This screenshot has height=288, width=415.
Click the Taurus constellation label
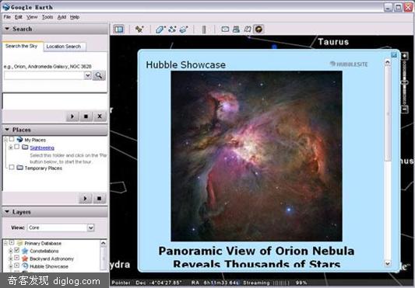click(333, 42)
